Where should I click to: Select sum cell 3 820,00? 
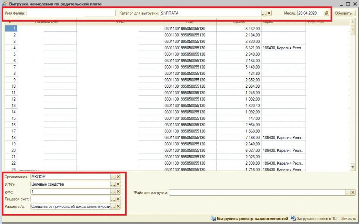pos(239,41)
